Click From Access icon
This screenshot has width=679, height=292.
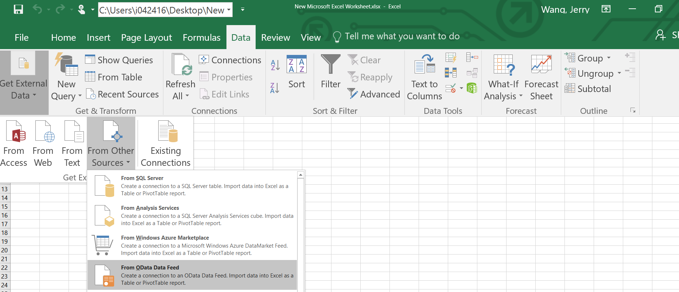point(14,144)
